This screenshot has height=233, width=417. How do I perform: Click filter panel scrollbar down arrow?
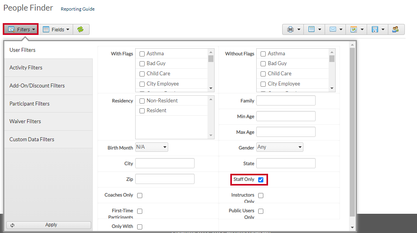[x=353, y=228]
